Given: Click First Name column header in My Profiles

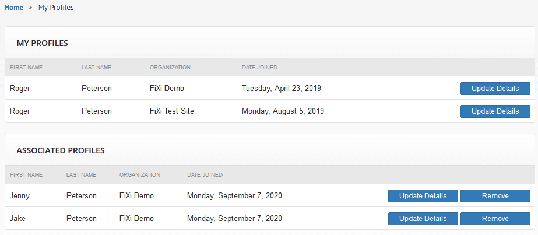Looking at the screenshot, I should 26,68.
